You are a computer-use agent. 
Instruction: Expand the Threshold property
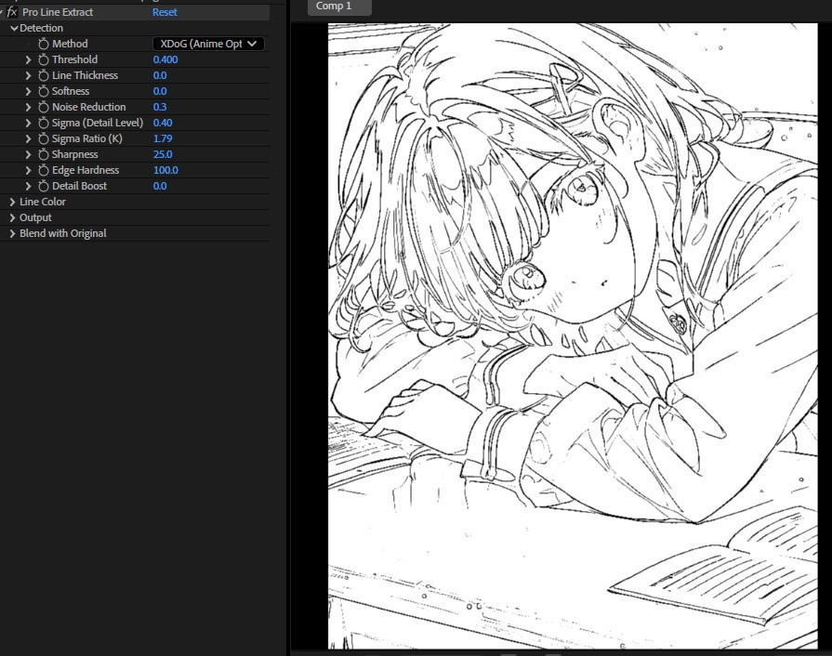(28, 59)
